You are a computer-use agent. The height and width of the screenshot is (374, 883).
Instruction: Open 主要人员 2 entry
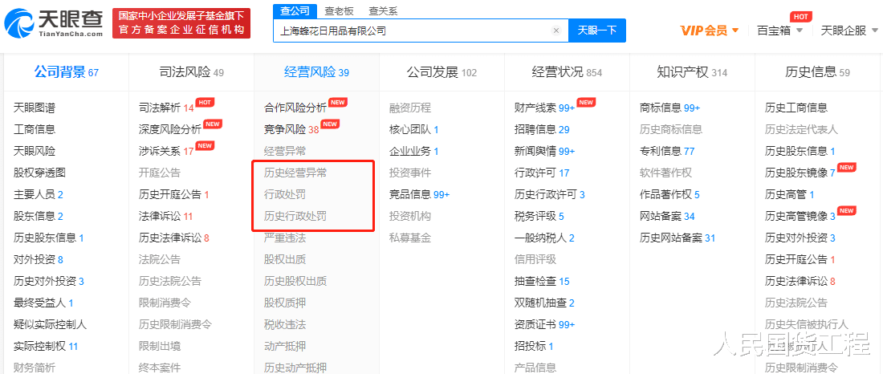click(x=39, y=194)
